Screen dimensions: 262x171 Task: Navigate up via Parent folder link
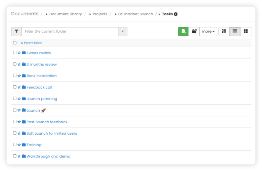33,43
